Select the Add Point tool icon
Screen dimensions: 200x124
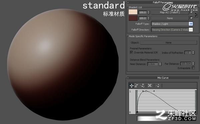click(142, 85)
